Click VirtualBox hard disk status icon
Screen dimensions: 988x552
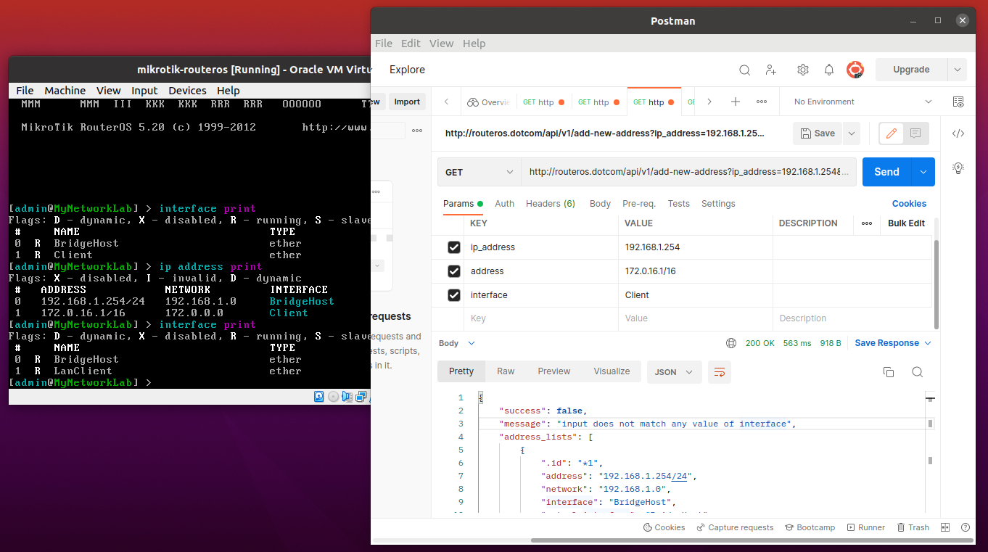(x=319, y=396)
